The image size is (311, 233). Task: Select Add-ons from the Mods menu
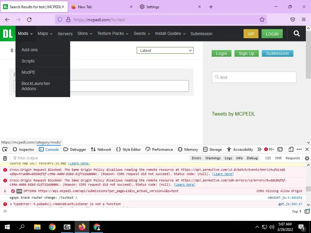[x=29, y=50]
